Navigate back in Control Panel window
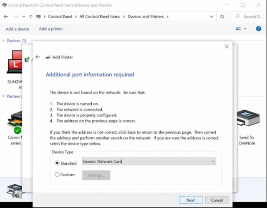The height and width of the screenshot is (208, 267). (x=6, y=17)
